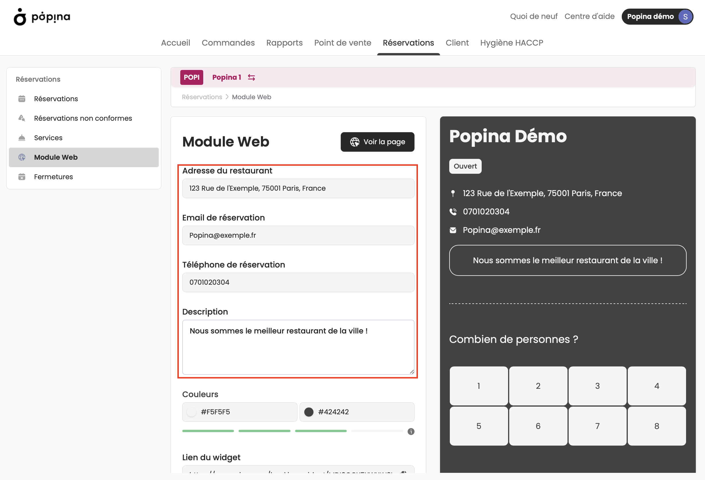Click the Lien du widget label

[x=211, y=458]
